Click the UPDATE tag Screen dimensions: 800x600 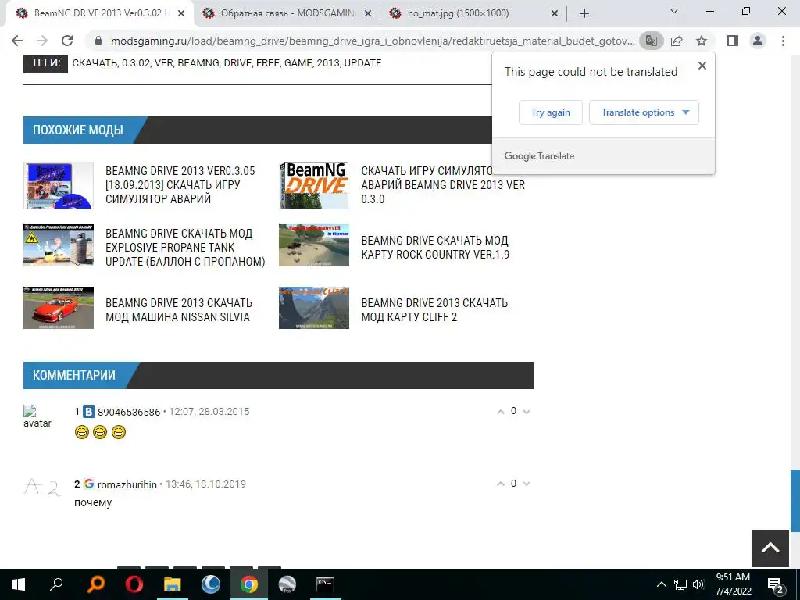[362, 63]
